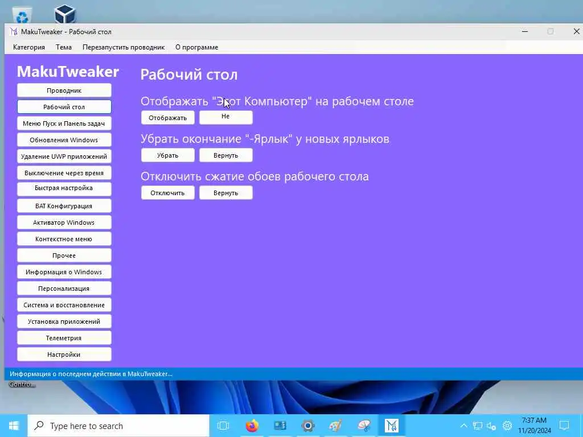Open the paint palette taskbar icon
Screen dimensions: 583x437
coord(336,426)
